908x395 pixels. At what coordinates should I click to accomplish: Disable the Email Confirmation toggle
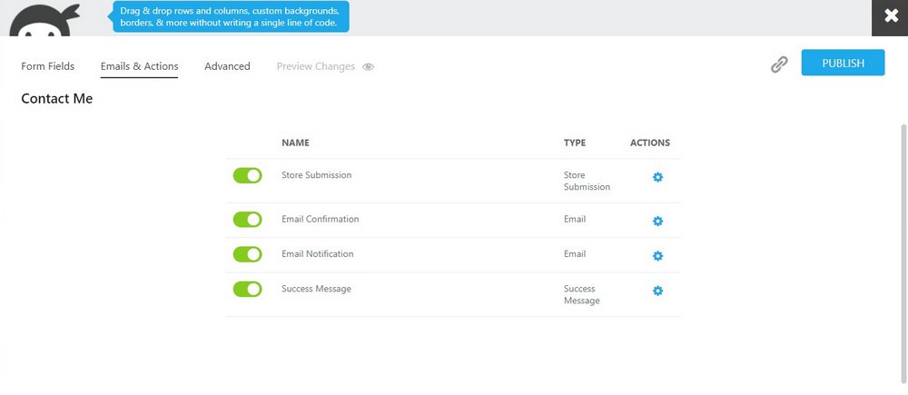pos(247,220)
